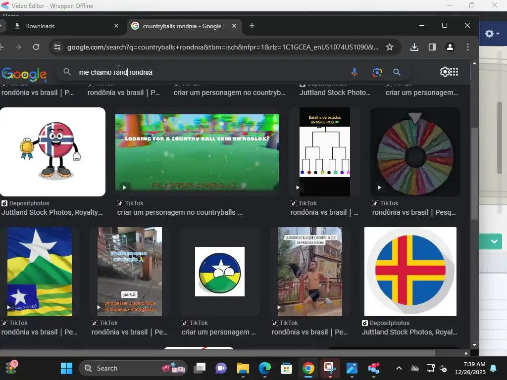507x380 pixels.
Task: Open the Chrome side panel icon
Action: [432, 47]
